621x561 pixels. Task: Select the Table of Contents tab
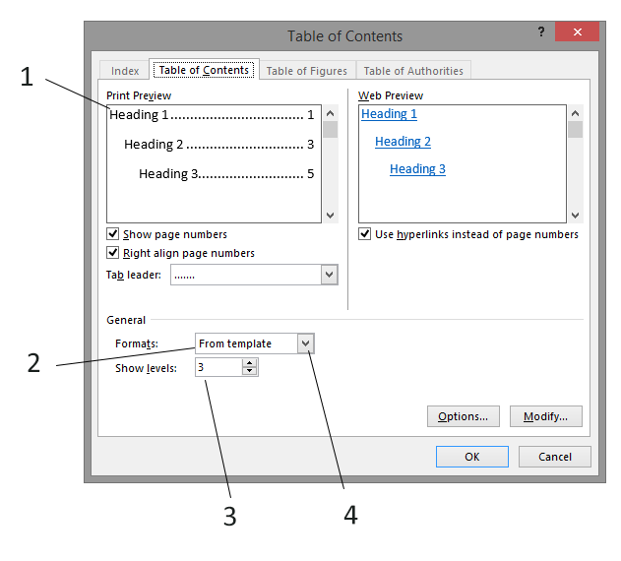(x=204, y=70)
